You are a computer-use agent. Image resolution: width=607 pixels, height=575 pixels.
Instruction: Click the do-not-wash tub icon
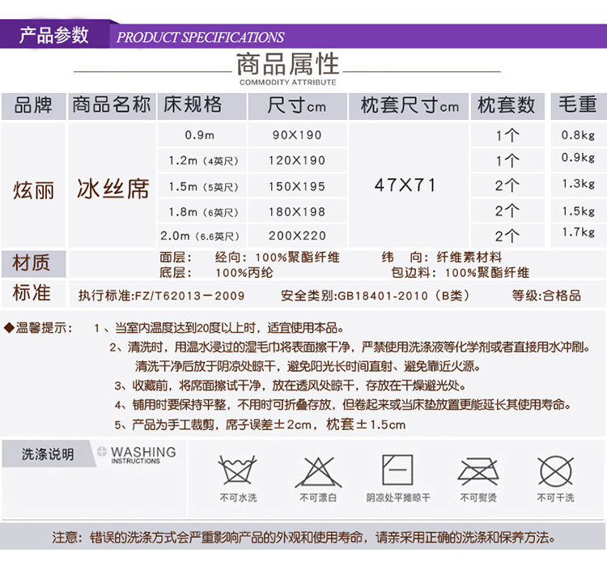pyautogui.click(x=238, y=469)
